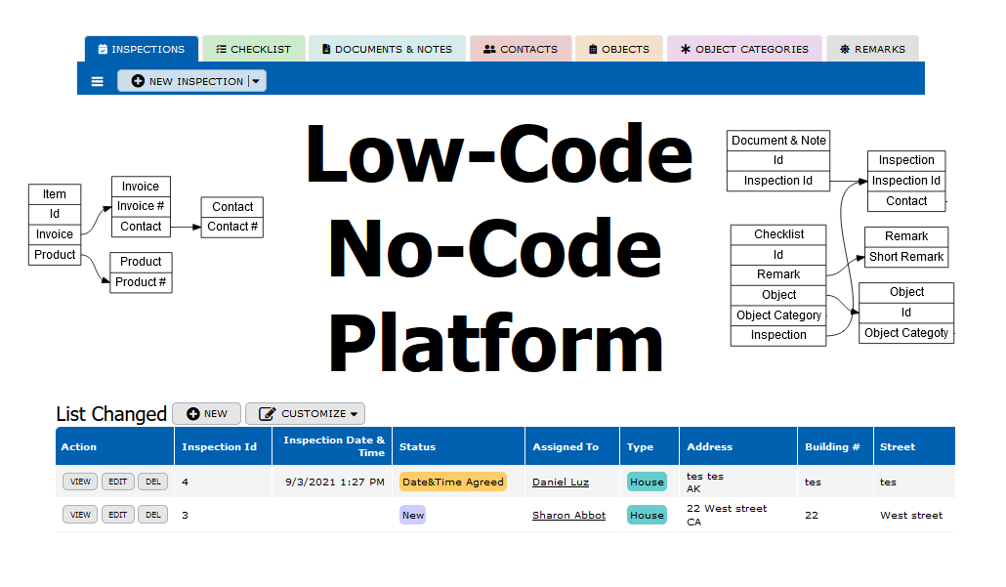The width and height of the screenshot is (1006, 587).
Task: Open the Daniel Luz contact link
Action: click(x=560, y=482)
